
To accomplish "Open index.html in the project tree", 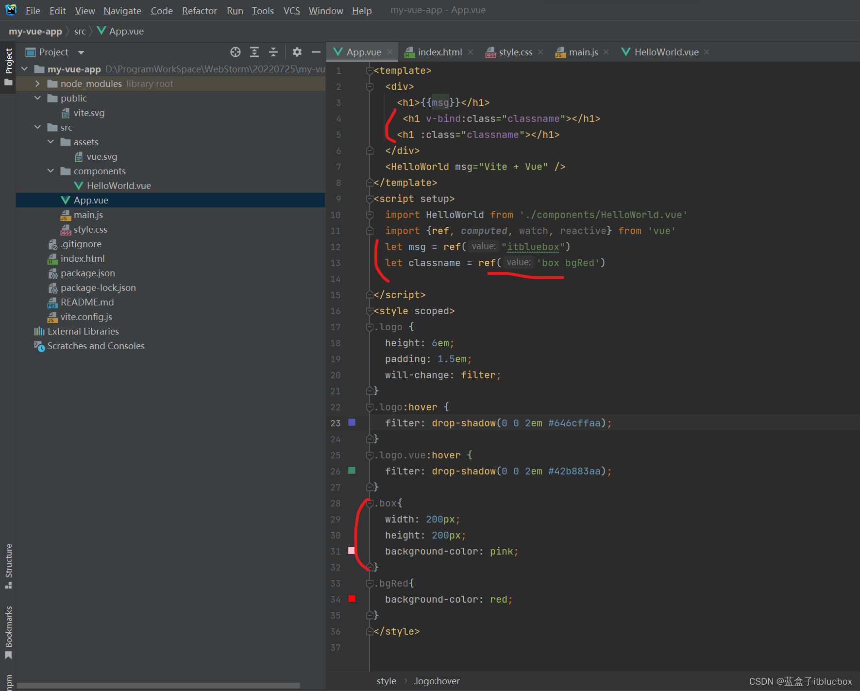I will 83,258.
